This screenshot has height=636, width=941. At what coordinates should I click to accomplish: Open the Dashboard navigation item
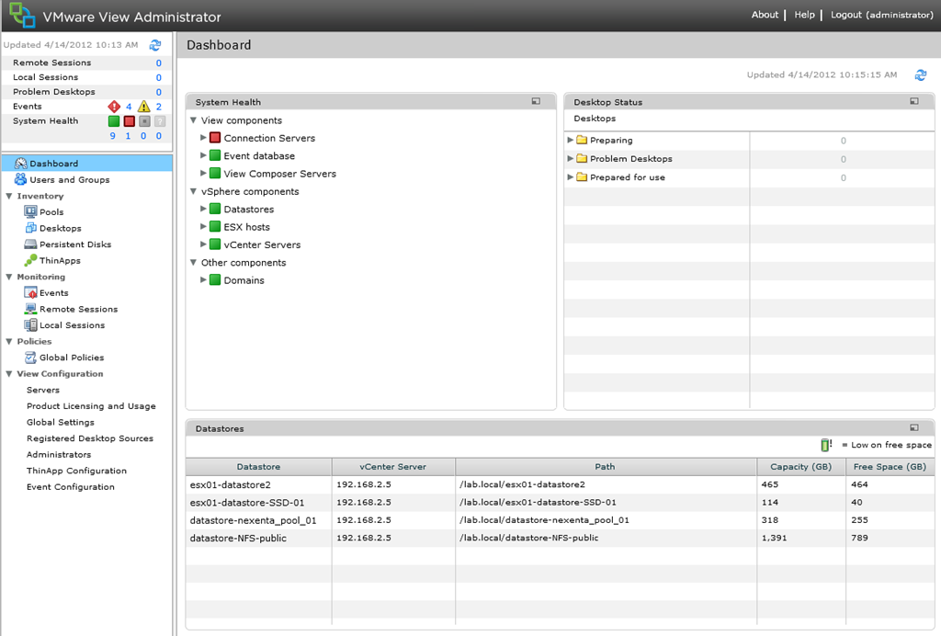click(x=87, y=164)
